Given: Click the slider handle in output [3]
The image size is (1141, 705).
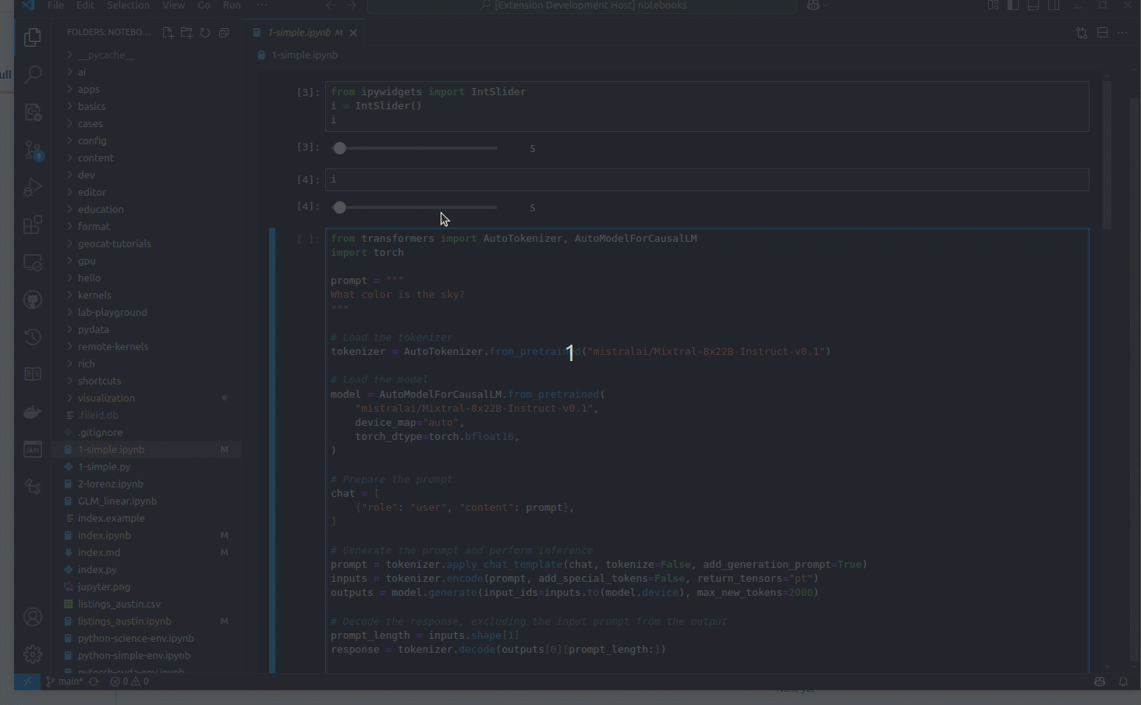Looking at the screenshot, I should [339, 148].
